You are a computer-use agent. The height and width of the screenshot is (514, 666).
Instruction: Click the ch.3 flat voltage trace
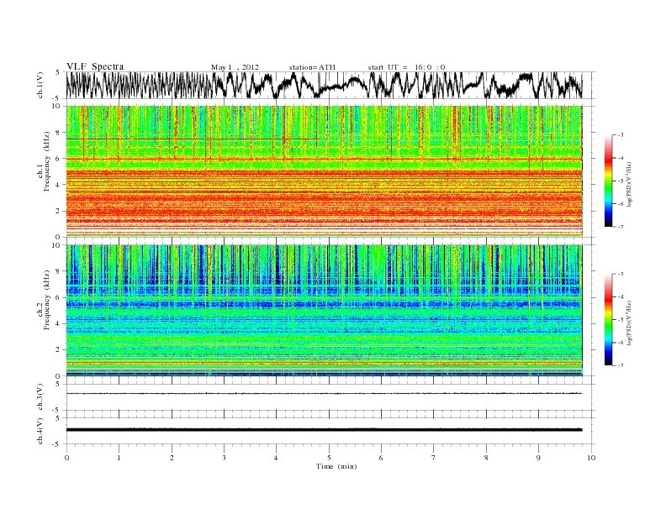324,394
